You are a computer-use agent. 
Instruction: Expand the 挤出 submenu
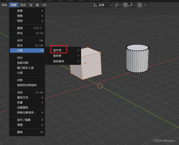coord(27,33)
